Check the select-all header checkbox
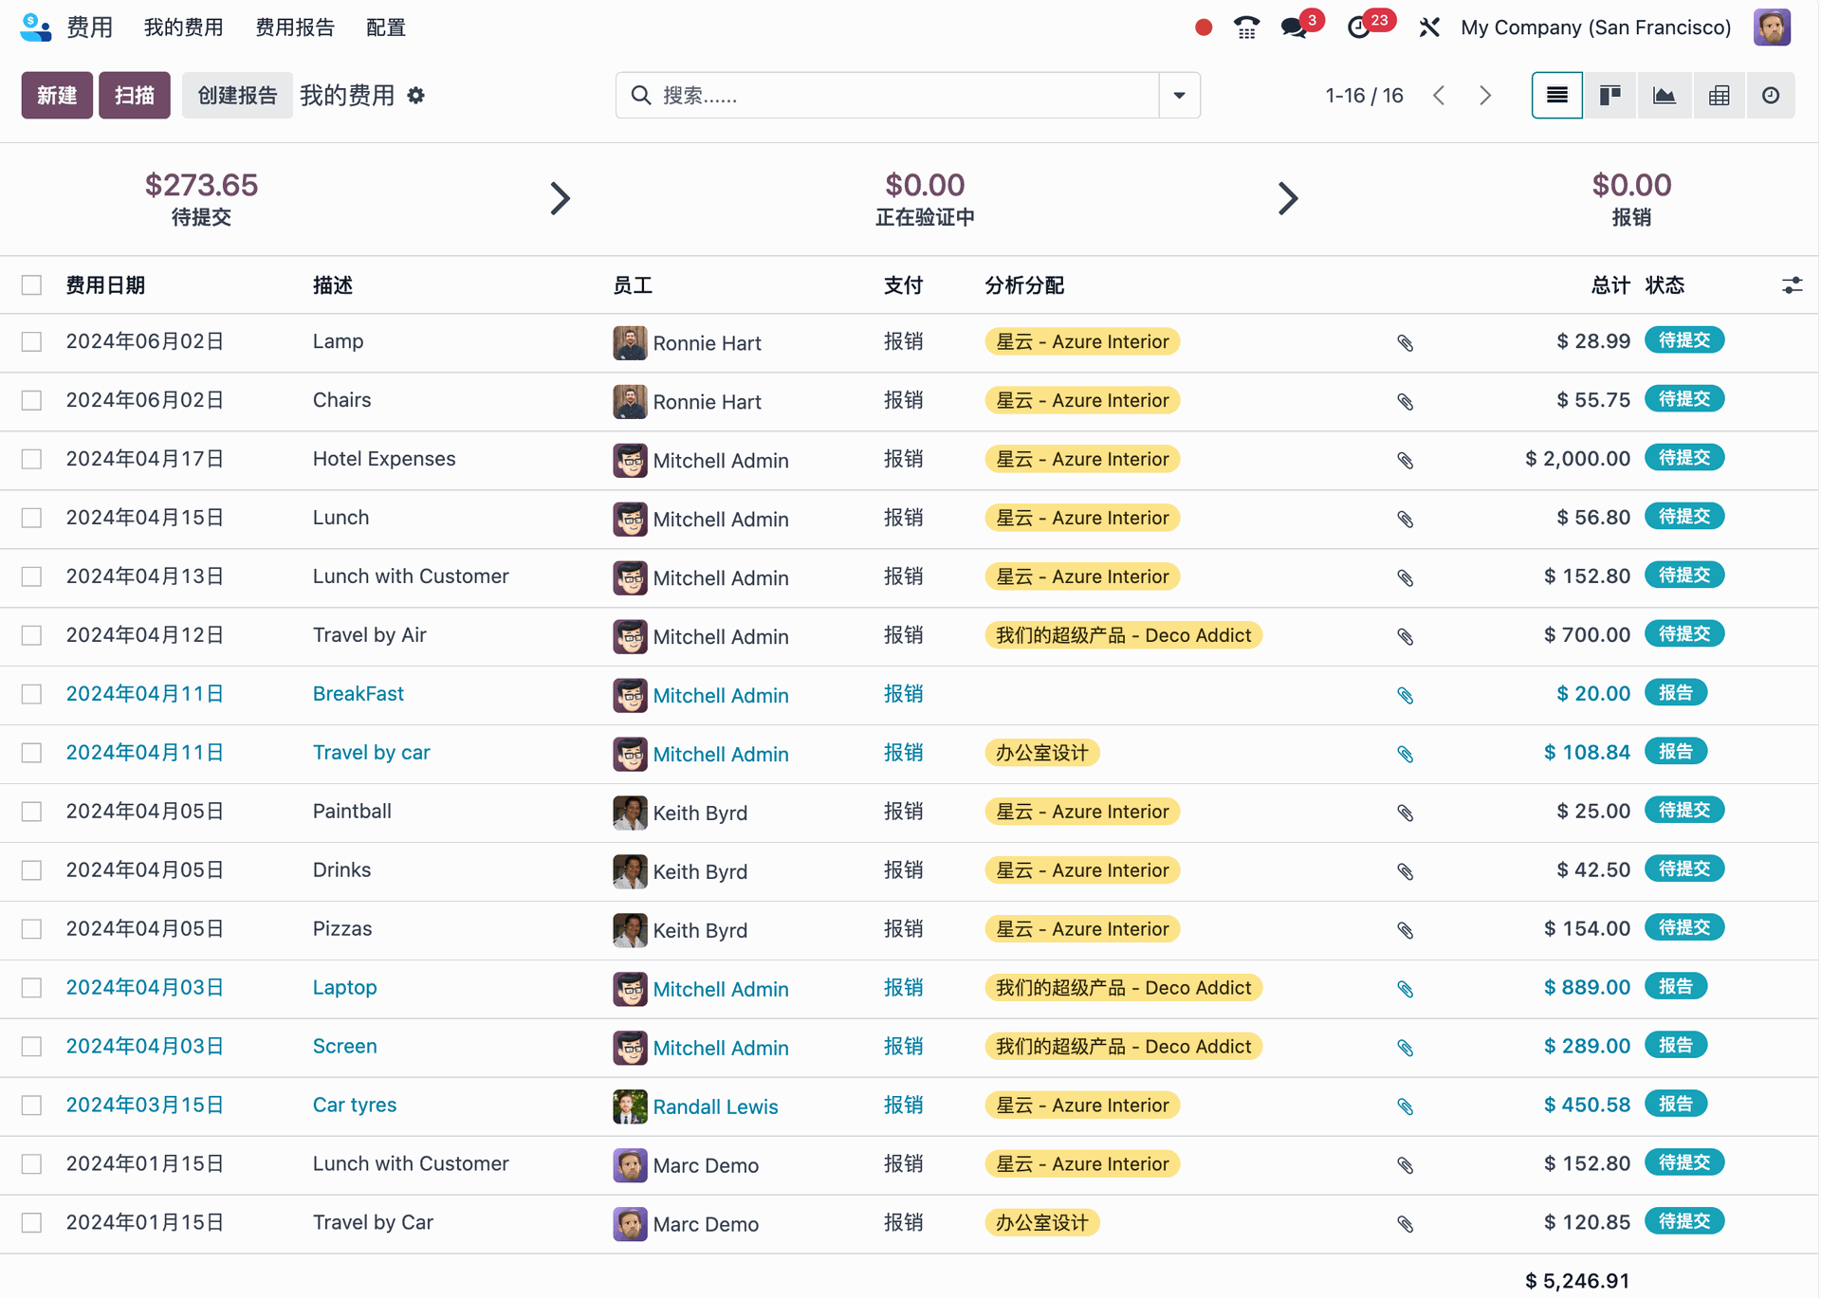This screenshot has width=1821, height=1298. click(32, 285)
